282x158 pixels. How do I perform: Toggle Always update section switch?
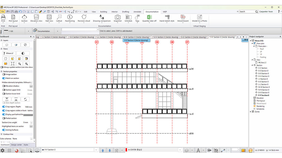(x=2, y=67)
